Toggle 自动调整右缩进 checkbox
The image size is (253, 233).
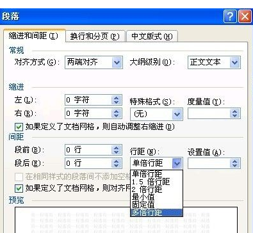19,127
